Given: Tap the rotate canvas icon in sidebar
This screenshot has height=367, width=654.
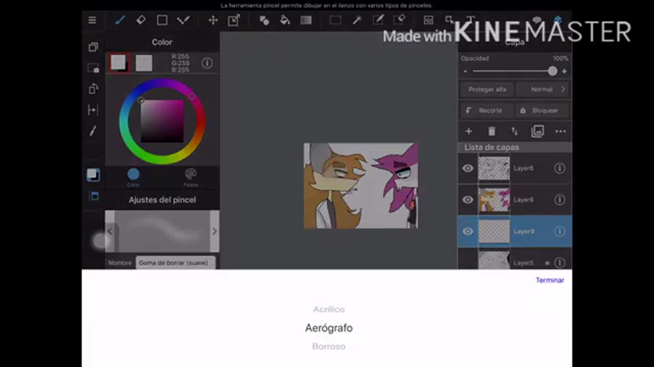Looking at the screenshot, I should pos(93,89).
